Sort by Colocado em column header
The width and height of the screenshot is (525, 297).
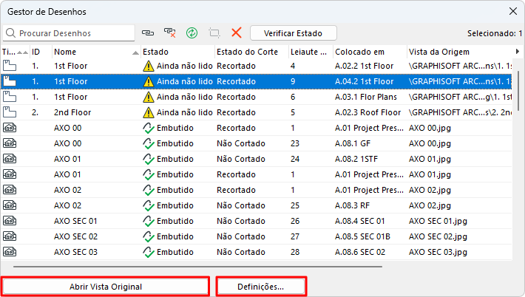tap(370, 52)
